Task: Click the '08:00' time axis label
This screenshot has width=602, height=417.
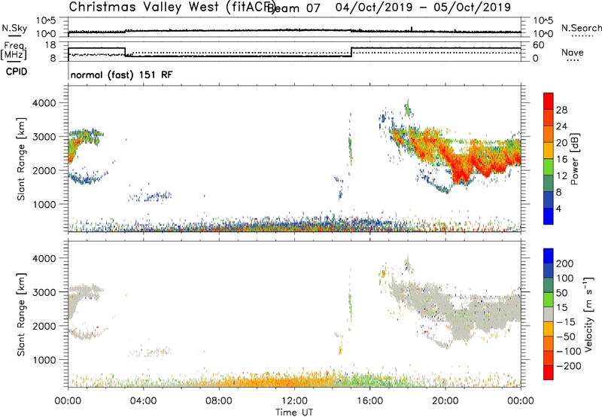Action: click(x=219, y=401)
